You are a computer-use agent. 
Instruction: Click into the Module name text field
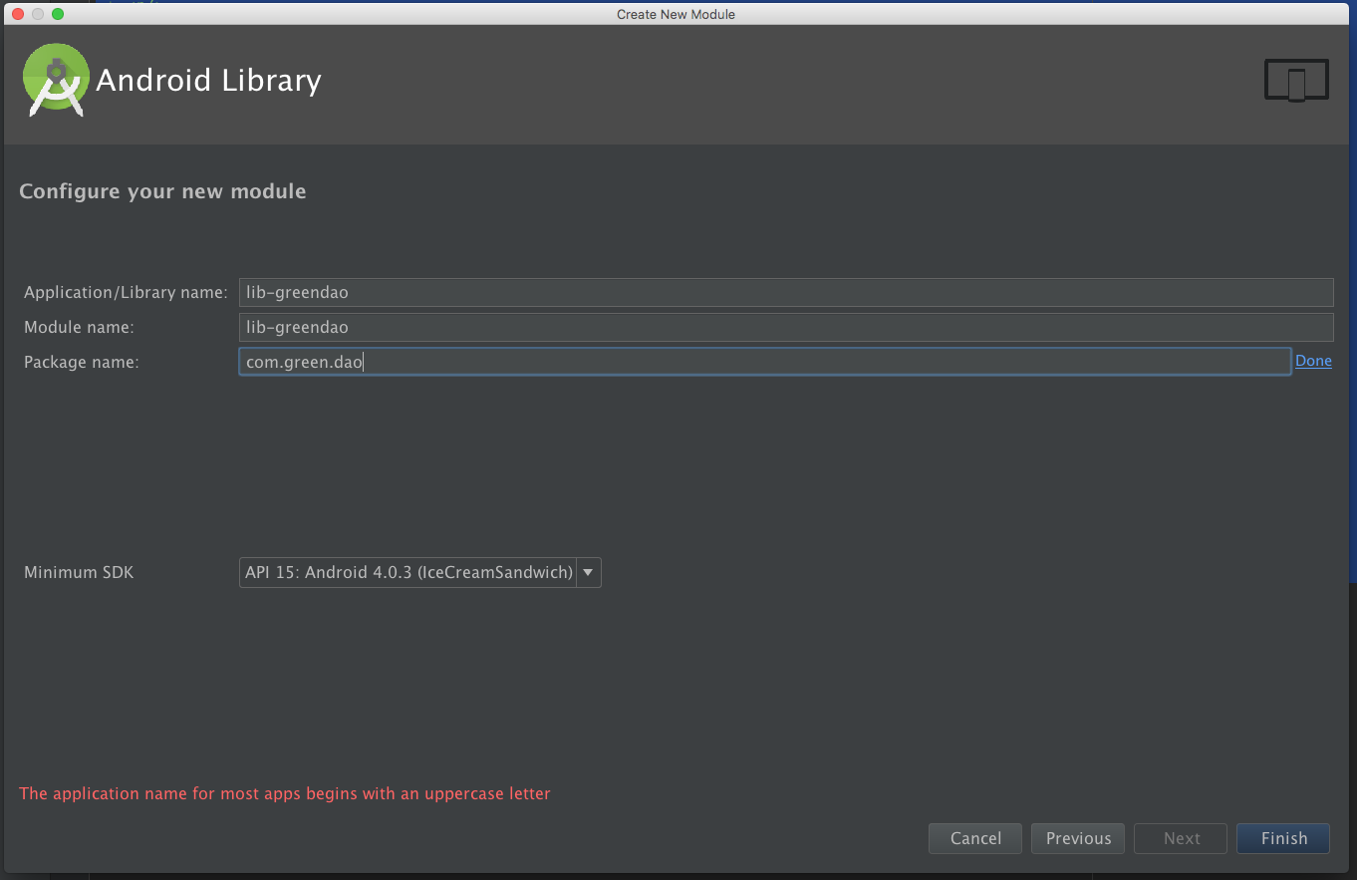785,327
